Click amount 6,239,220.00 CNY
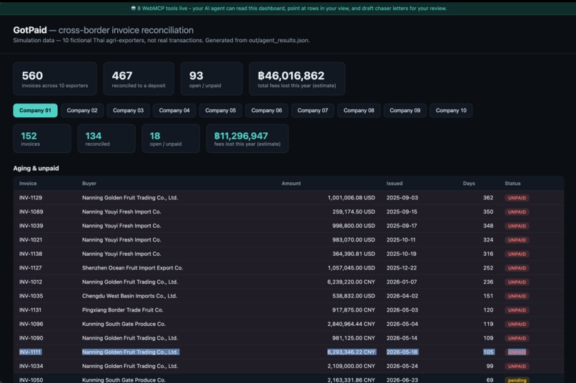The height and width of the screenshot is (383, 576). pyautogui.click(x=351, y=282)
